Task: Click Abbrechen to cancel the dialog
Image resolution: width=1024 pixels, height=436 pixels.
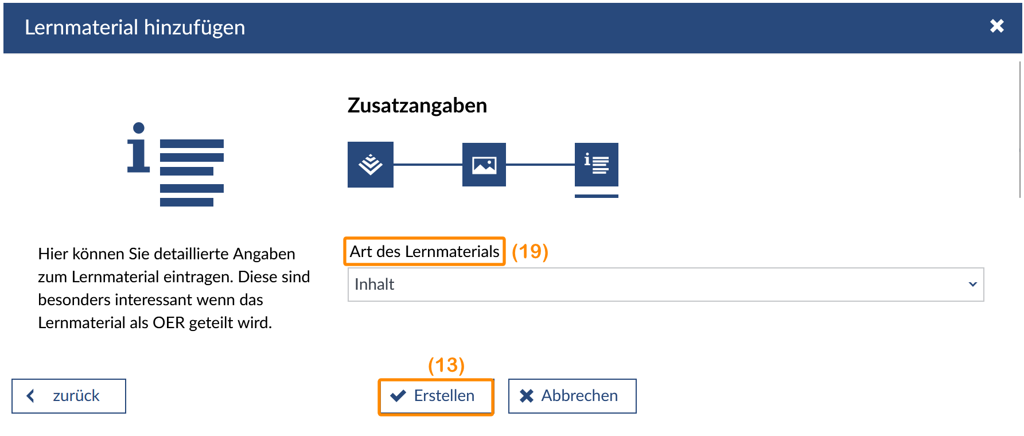Action: pos(571,395)
